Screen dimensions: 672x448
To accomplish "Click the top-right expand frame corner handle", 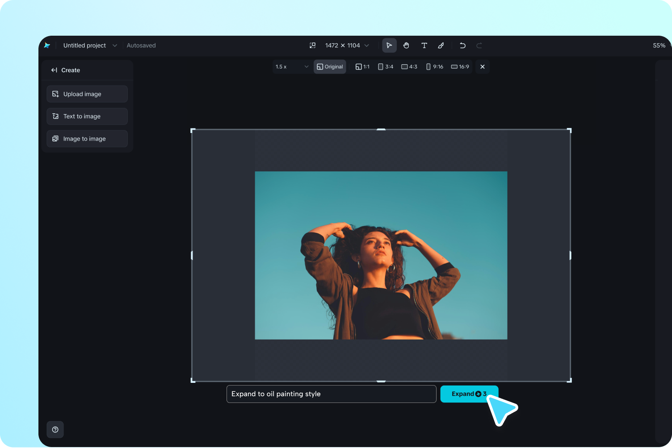I will (x=570, y=130).
